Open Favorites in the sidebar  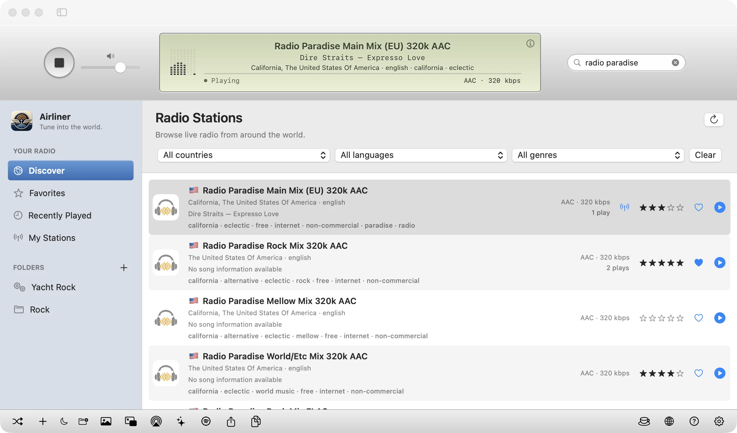[71, 193]
